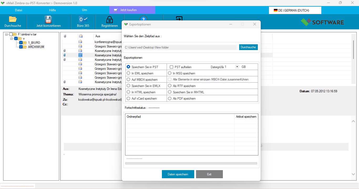The width and height of the screenshot is (359, 189).
Task: Click the SOFTWARE brand logo
Action: [322, 22]
